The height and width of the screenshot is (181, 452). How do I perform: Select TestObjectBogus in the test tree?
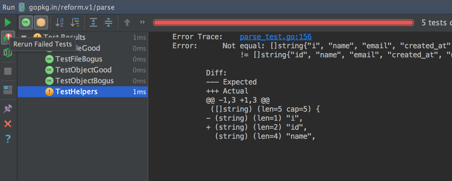pyautogui.click(x=84, y=81)
